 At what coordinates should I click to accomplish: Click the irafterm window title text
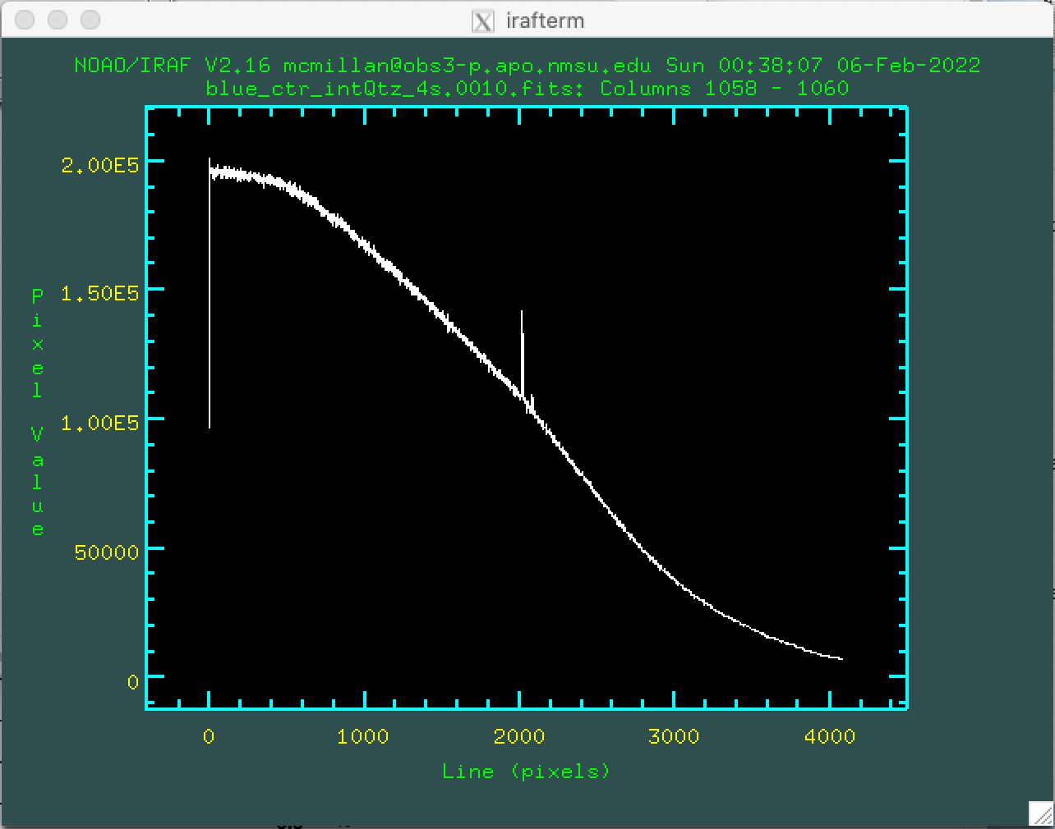(545, 21)
